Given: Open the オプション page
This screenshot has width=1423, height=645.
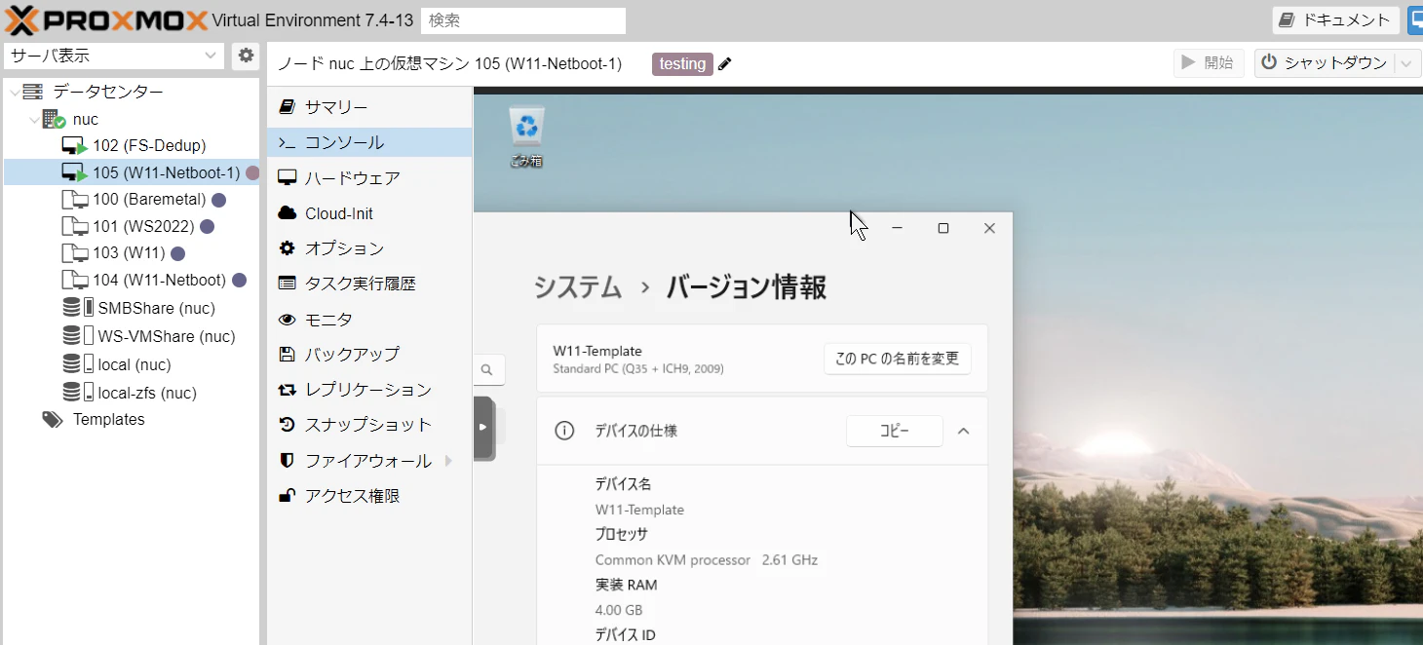Looking at the screenshot, I should (369, 248).
